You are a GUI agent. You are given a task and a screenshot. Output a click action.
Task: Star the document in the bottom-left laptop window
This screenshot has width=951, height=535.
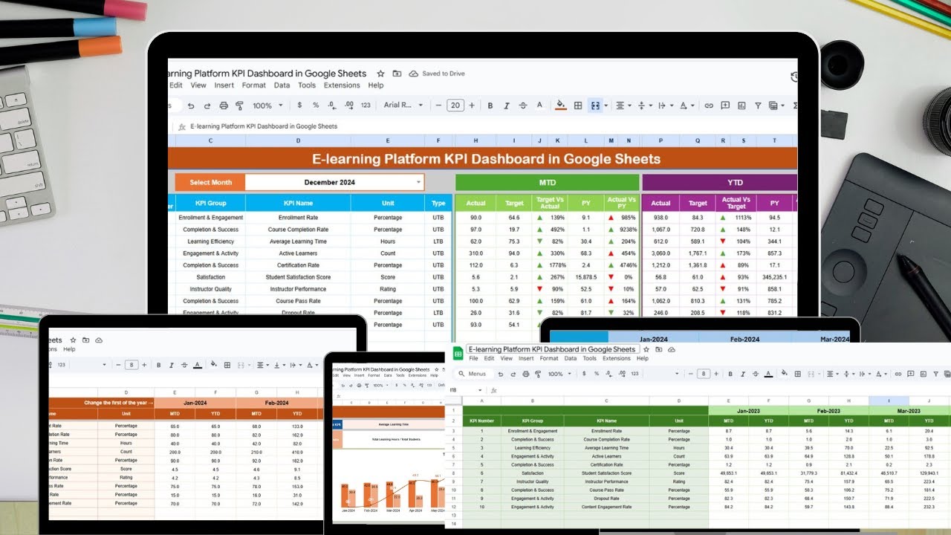[73, 340]
